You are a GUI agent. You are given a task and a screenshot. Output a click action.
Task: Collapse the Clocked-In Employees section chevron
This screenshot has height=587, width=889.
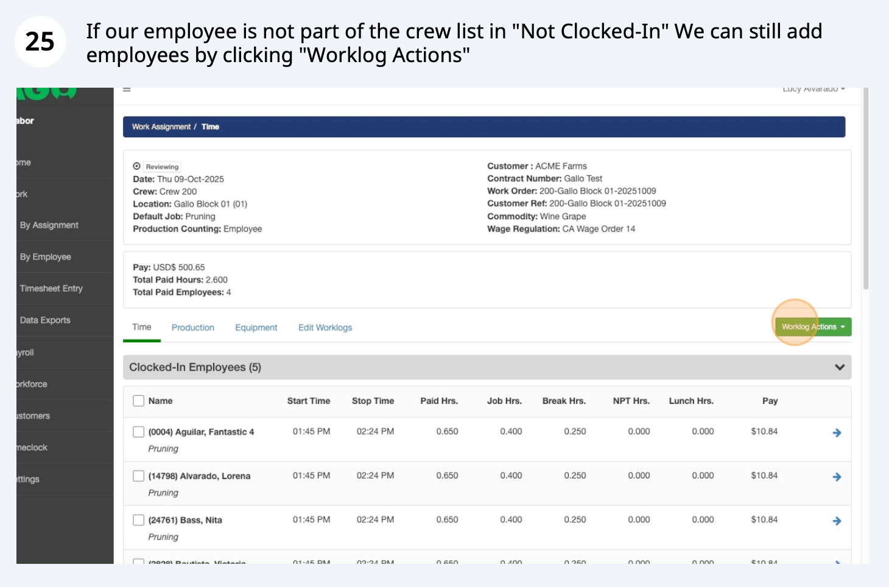tap(839, 367)
